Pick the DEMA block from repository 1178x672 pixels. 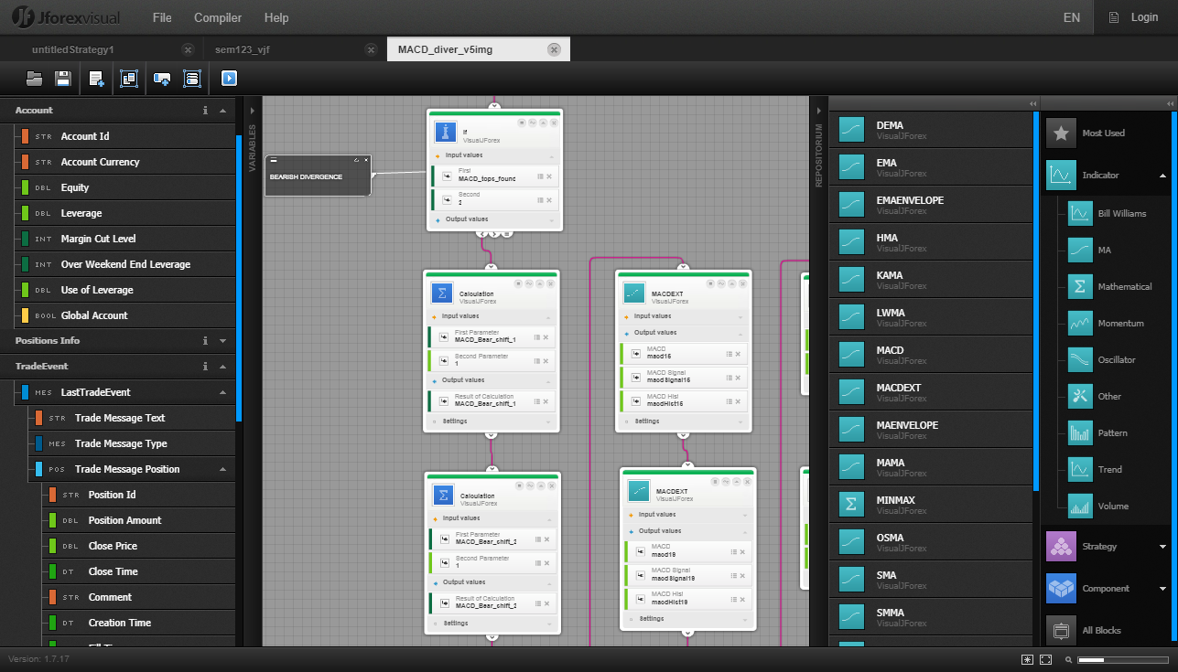coord(931,130)
